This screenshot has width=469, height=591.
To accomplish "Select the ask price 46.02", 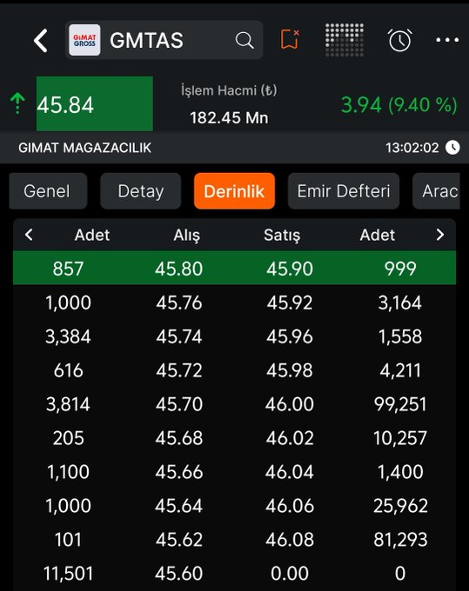I will pos(290,438).
